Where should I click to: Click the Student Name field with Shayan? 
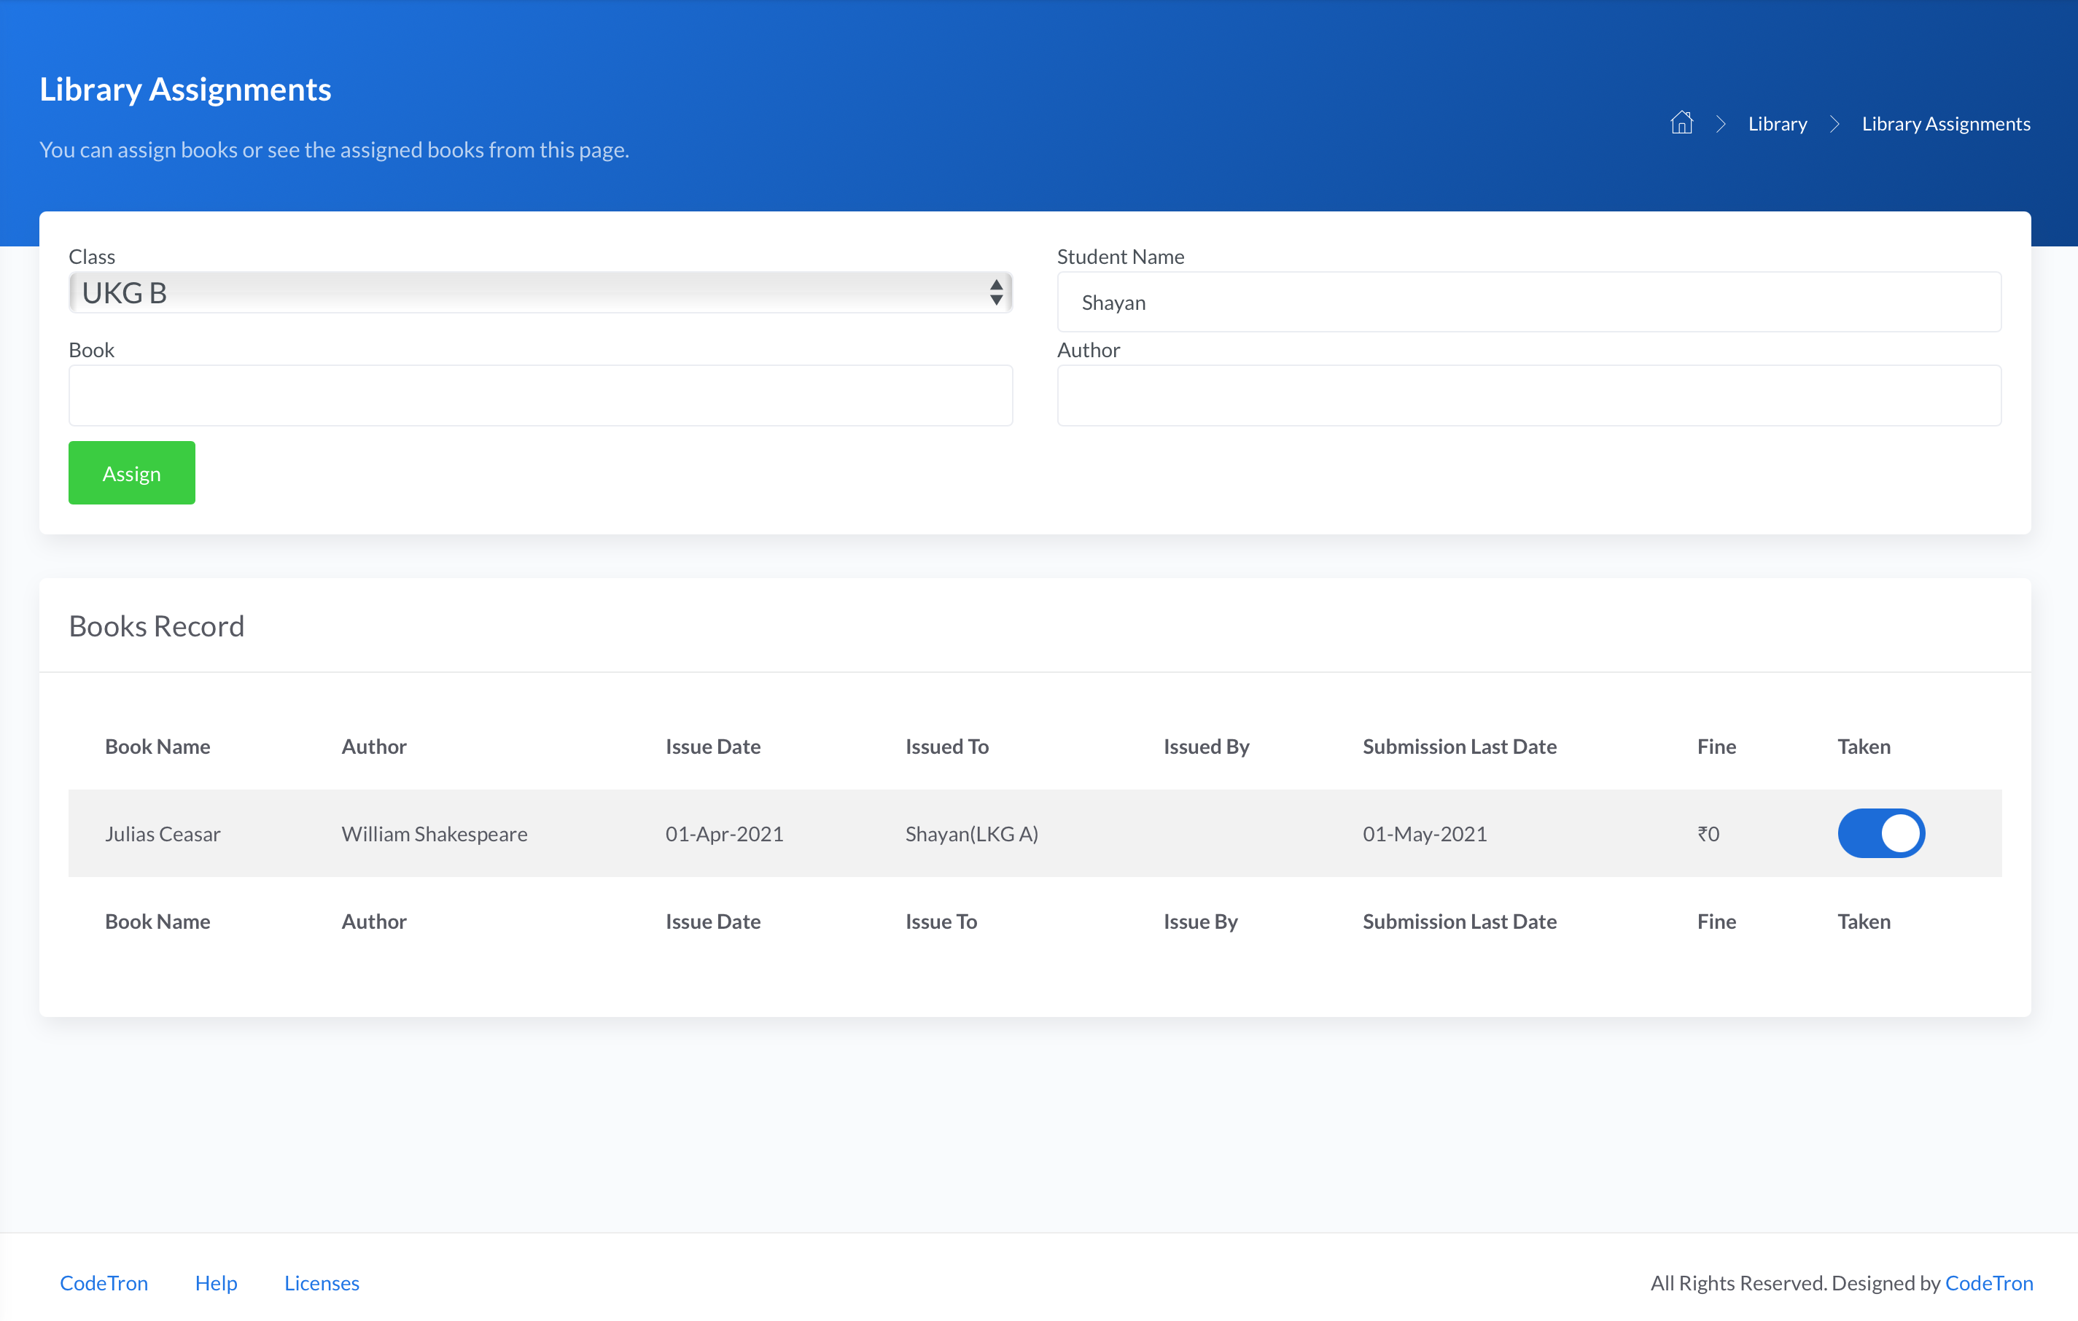click(x=1528, y=302)
